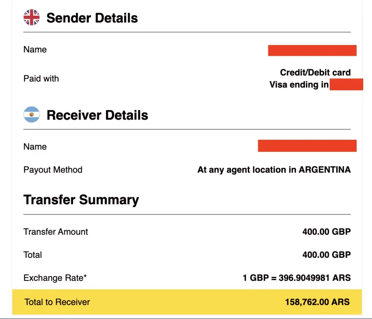Select At any agent location in ARGENTINA
Screen dimensions: 372x319
coord(274,170)
